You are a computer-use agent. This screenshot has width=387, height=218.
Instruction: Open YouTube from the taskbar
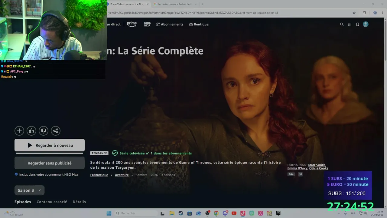point(234,213)
